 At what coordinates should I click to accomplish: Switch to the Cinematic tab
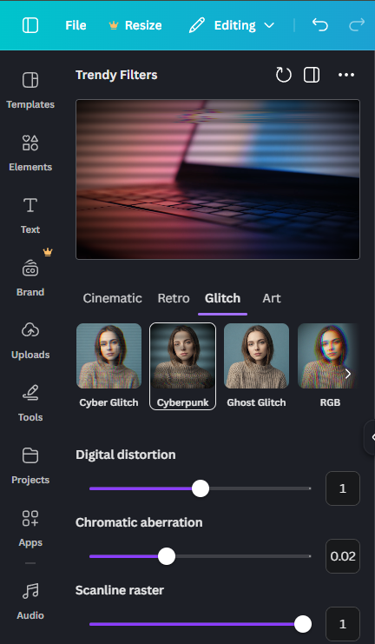click(x=113, y=298)
